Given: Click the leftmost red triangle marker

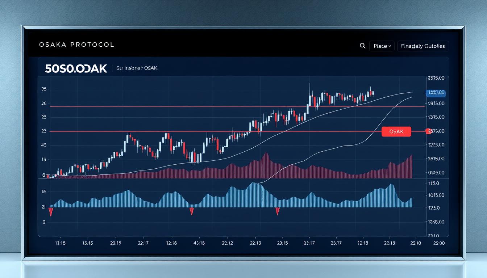Looking at the screenshot, I should point(51,212).
